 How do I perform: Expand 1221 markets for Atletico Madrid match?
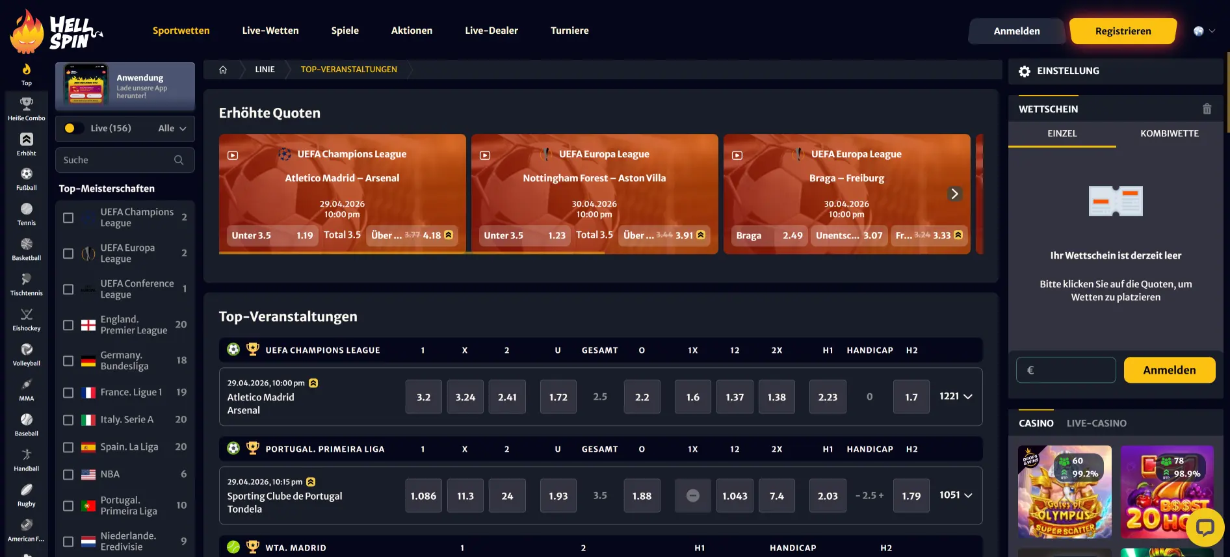(x=956, y=396)
